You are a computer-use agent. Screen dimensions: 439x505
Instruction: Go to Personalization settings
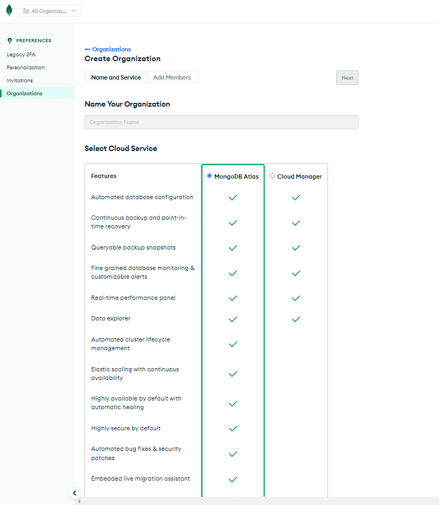(25, 68)
